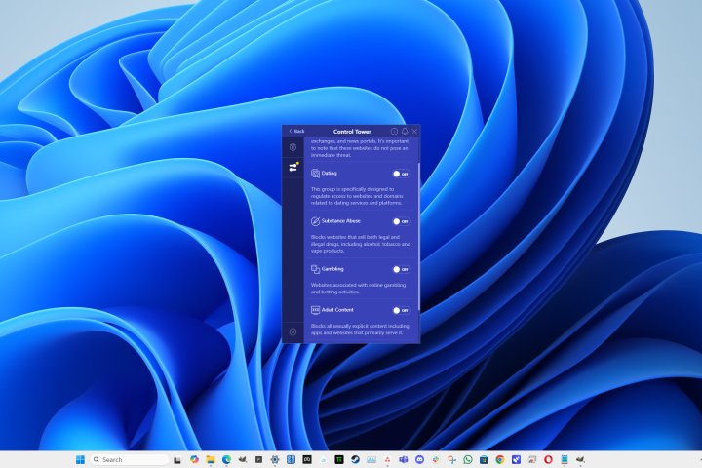
Task: Open the shield tab in sidebar
Action: (292, 147)
